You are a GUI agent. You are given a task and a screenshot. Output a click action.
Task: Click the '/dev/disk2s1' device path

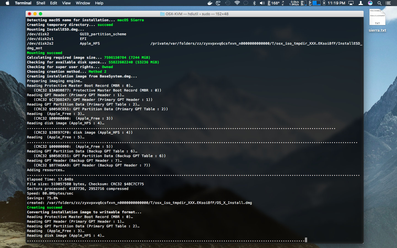coord(40,39)
